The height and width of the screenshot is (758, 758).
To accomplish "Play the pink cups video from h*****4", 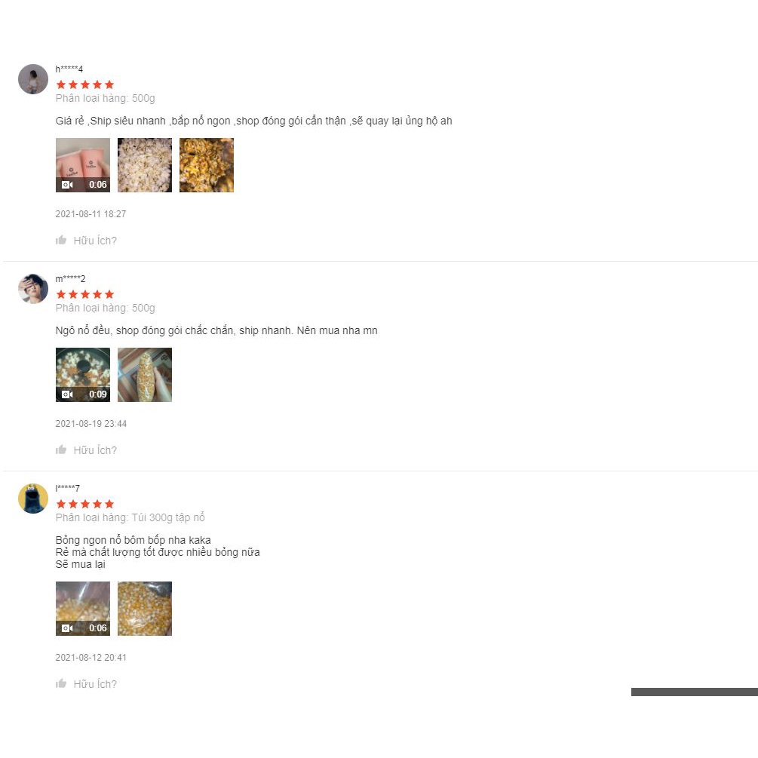I will (83, 165).
